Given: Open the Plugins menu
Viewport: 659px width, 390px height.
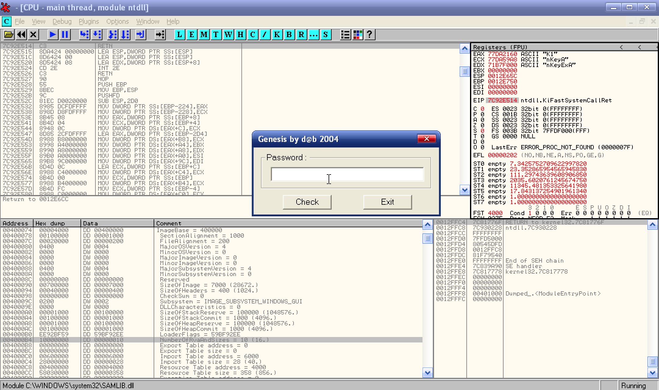Looking at the screenshot, I should [89, 21].
